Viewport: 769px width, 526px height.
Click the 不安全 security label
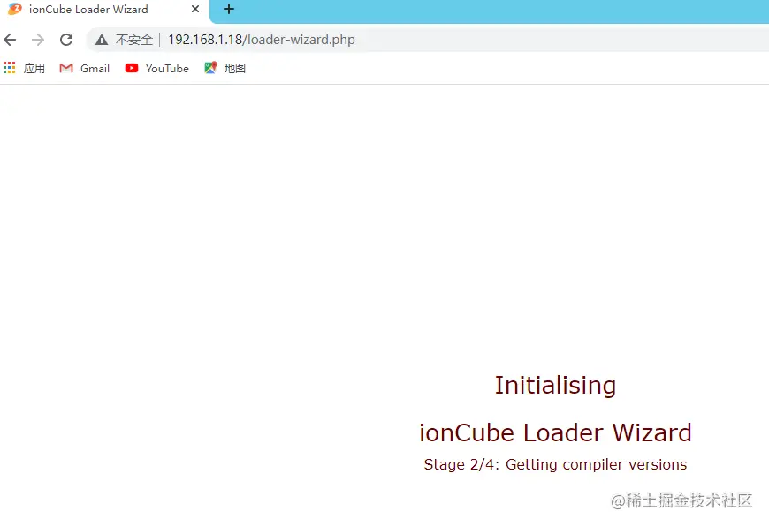[x=133, y=40]
